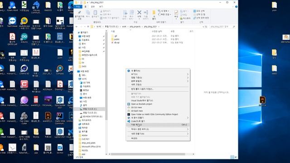Select the 0403 folder in Quick access
The height and width of the screenshot is (163, 290).
click(84, 67)
